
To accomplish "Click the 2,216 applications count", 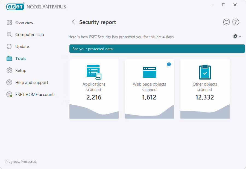I will coord(94,97).
